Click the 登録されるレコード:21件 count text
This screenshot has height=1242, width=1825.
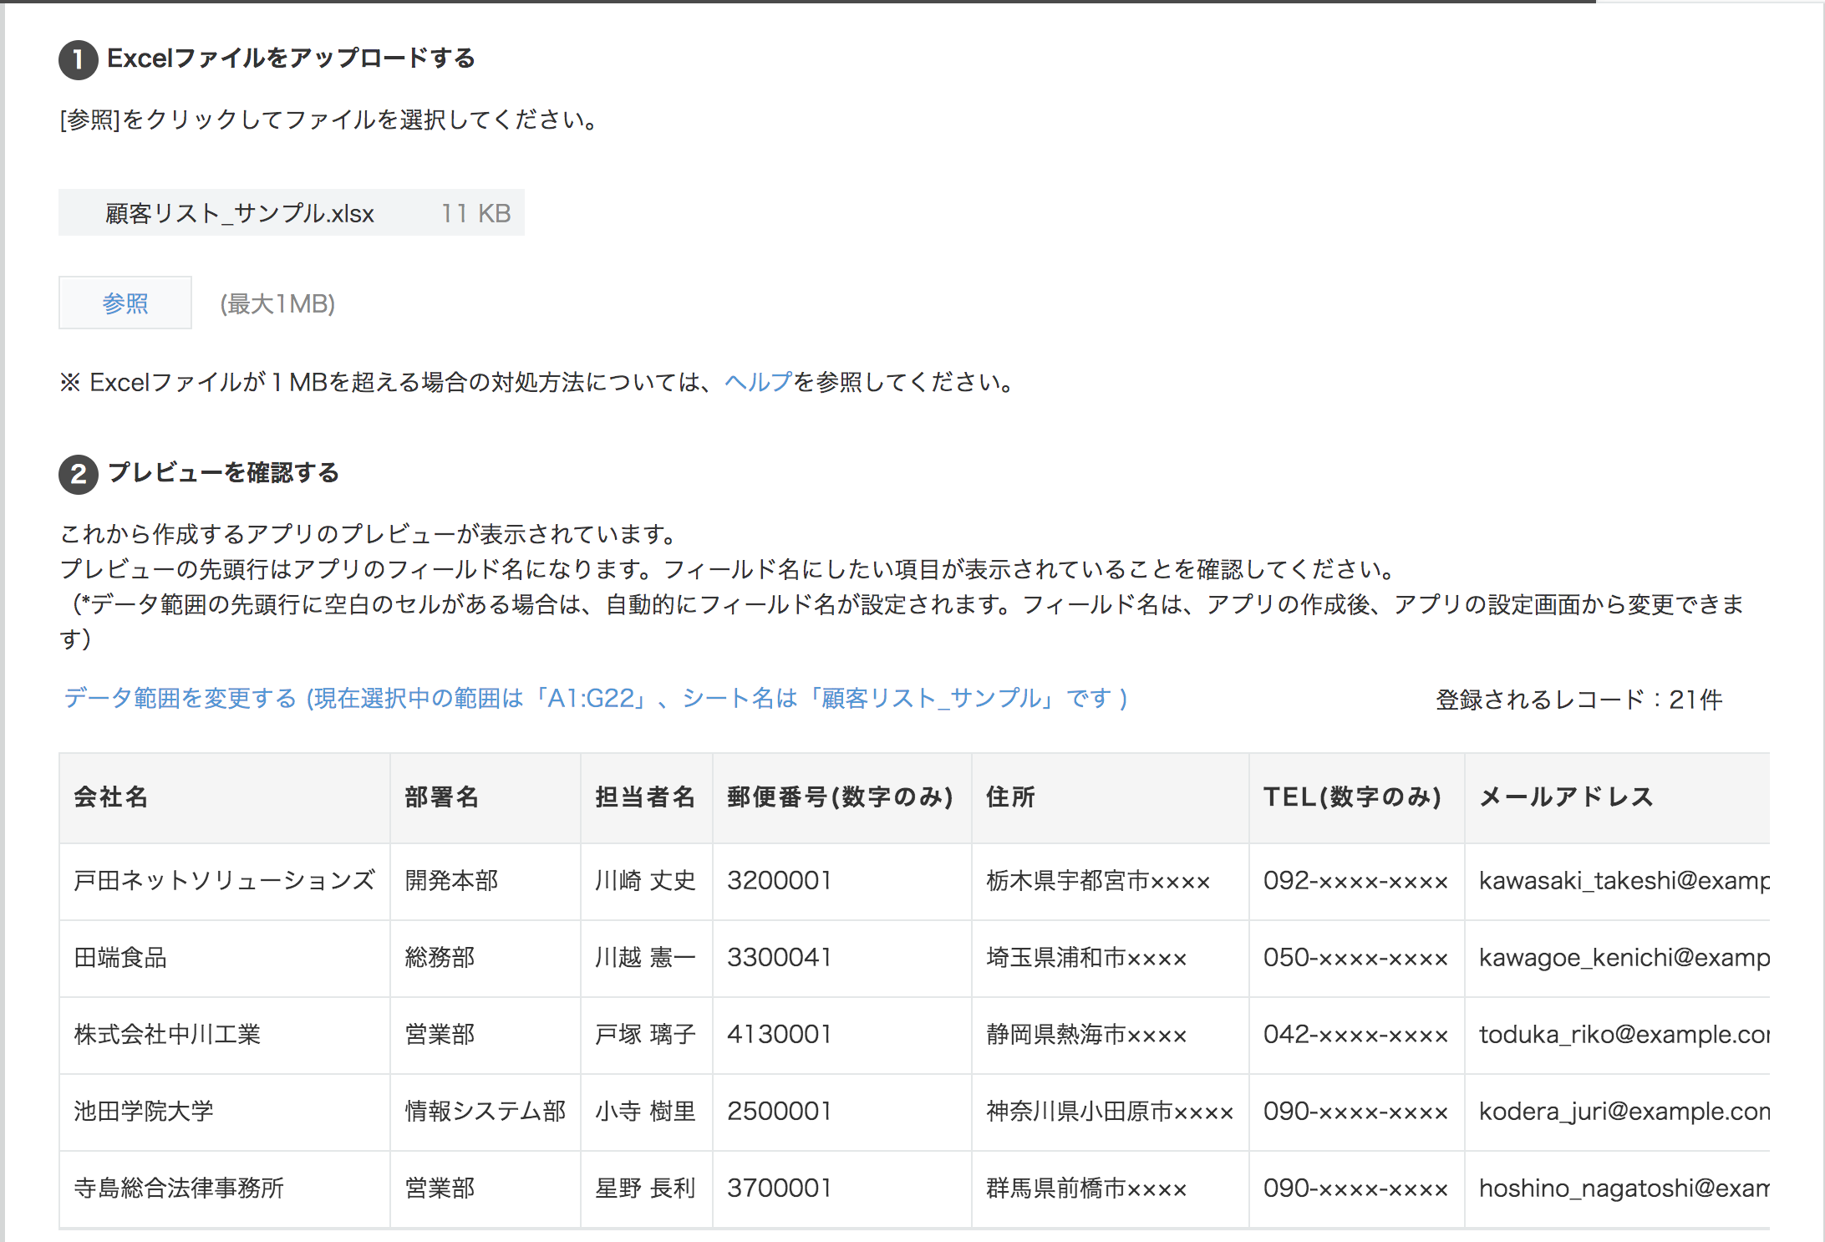(1579, 700)
